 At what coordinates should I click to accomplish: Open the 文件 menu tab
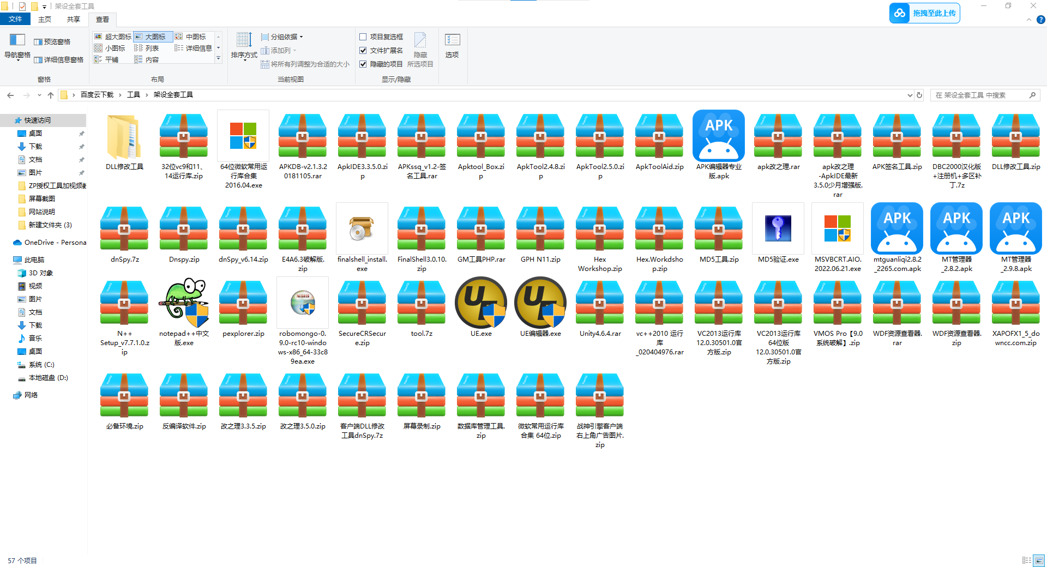[x=15, y=19]
